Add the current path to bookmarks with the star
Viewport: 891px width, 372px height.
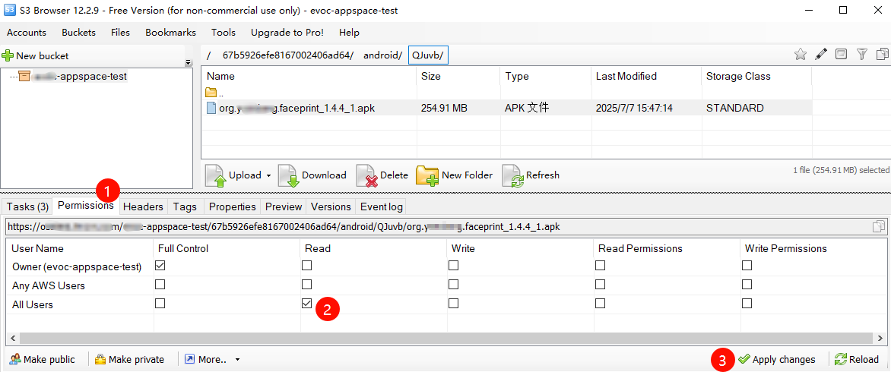(x=800, y=55)
